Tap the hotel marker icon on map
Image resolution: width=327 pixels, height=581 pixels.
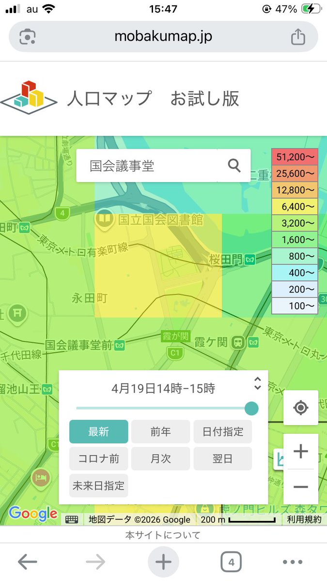click(x=41, y=478)
